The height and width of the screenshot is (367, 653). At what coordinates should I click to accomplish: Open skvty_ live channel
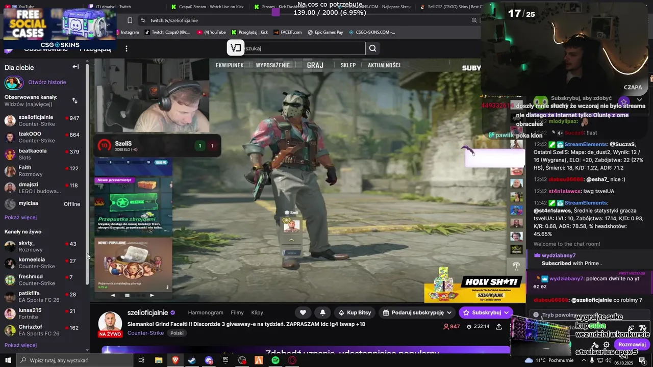point(43,246)
